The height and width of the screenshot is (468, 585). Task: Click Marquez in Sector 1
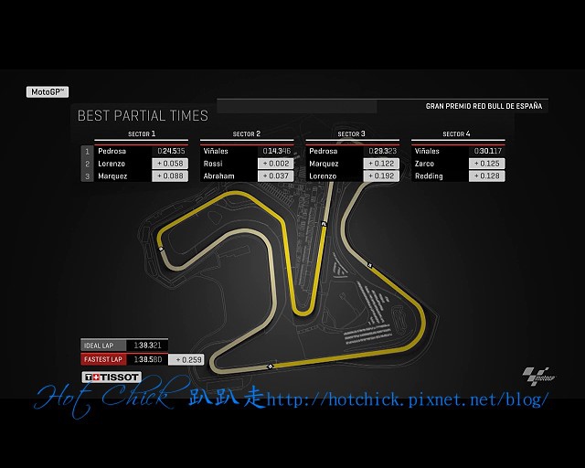112,176
